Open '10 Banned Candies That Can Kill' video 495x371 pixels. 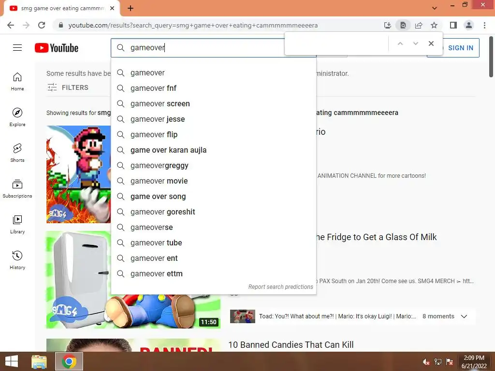pos(291,345)
